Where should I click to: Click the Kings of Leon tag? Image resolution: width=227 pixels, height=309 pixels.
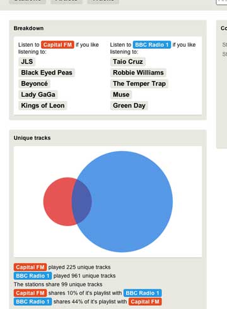click(43, 106)
